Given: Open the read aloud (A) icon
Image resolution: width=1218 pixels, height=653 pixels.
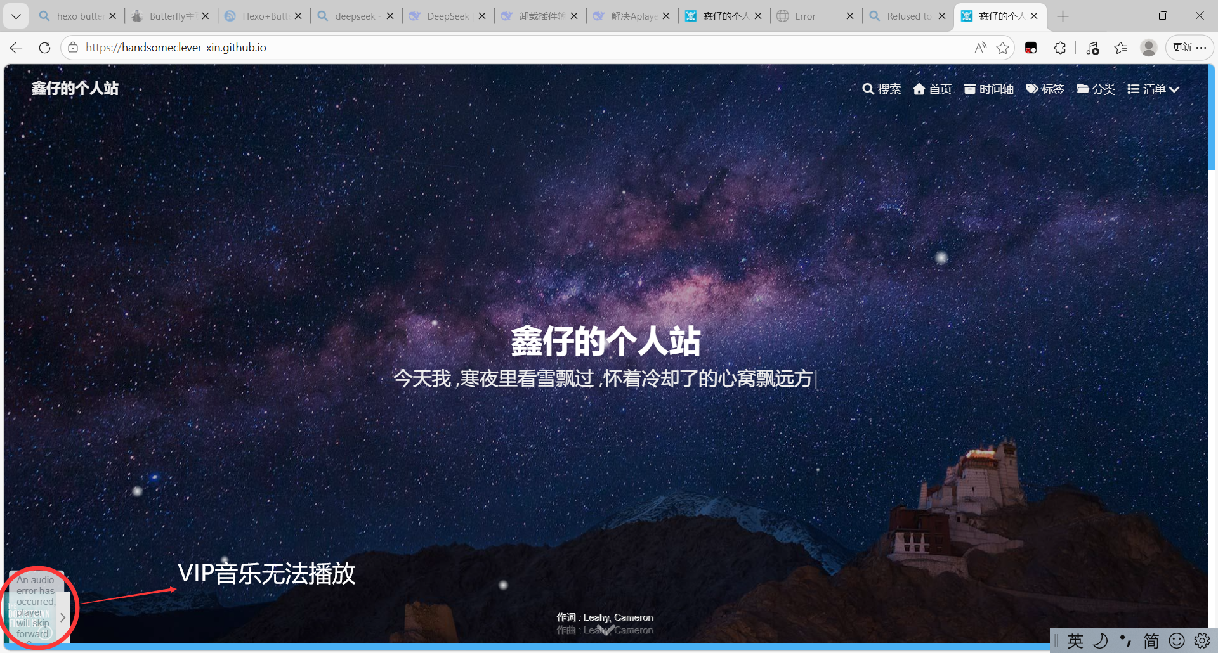Looking at the screenshot, I should click(x=981, y=48).
